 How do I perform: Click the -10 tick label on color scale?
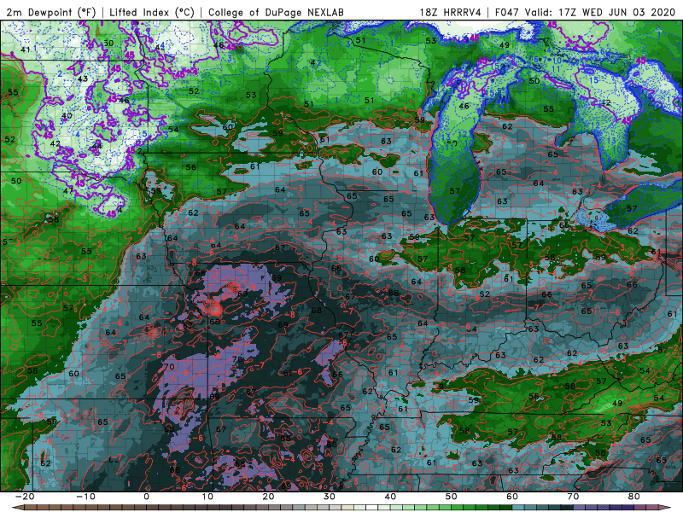(85, 497)
